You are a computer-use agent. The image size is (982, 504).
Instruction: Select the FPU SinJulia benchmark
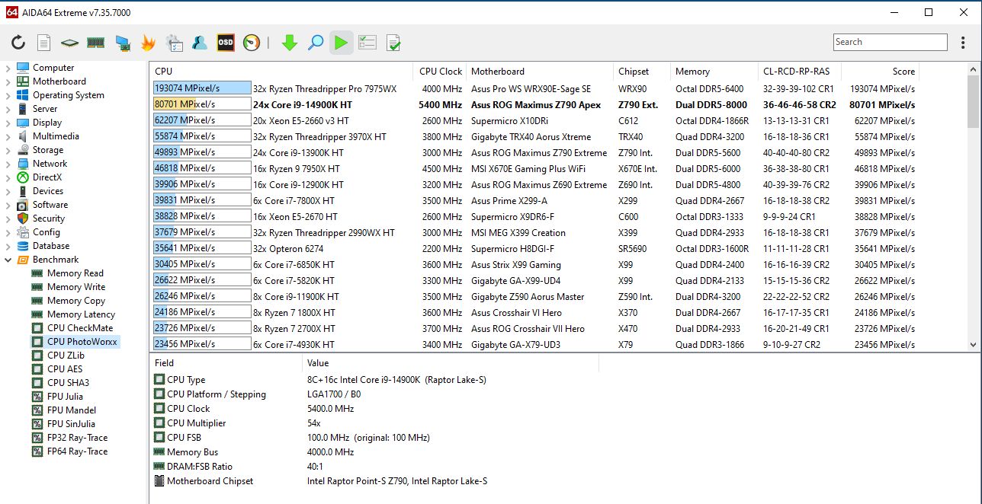pyautogui.click(x=71, y=424)
